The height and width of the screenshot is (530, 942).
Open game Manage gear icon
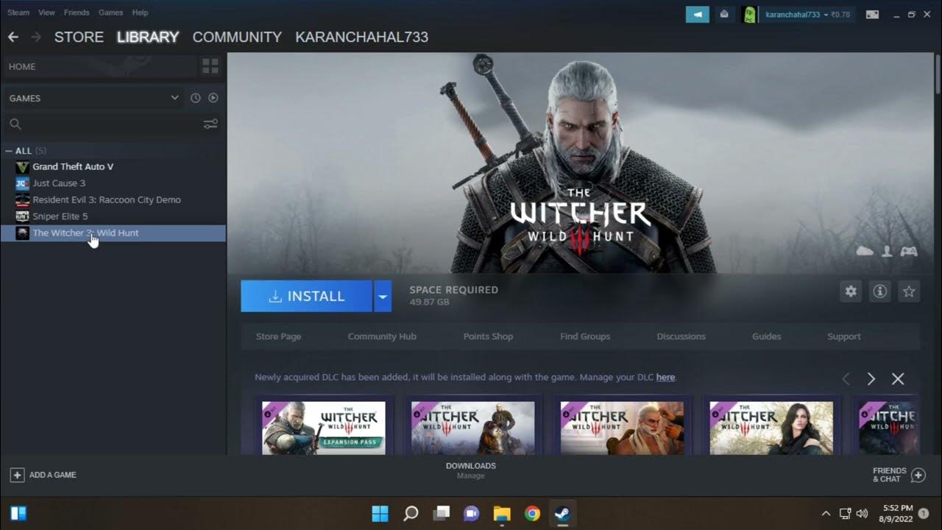pyautogui.click(x=851, y=291)
